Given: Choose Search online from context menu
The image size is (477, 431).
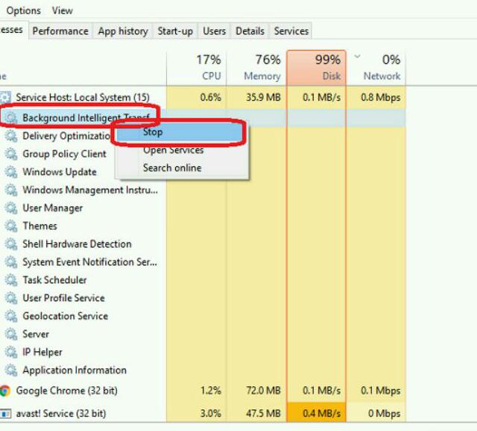Looking at the screenshot, I should (172, 168).
